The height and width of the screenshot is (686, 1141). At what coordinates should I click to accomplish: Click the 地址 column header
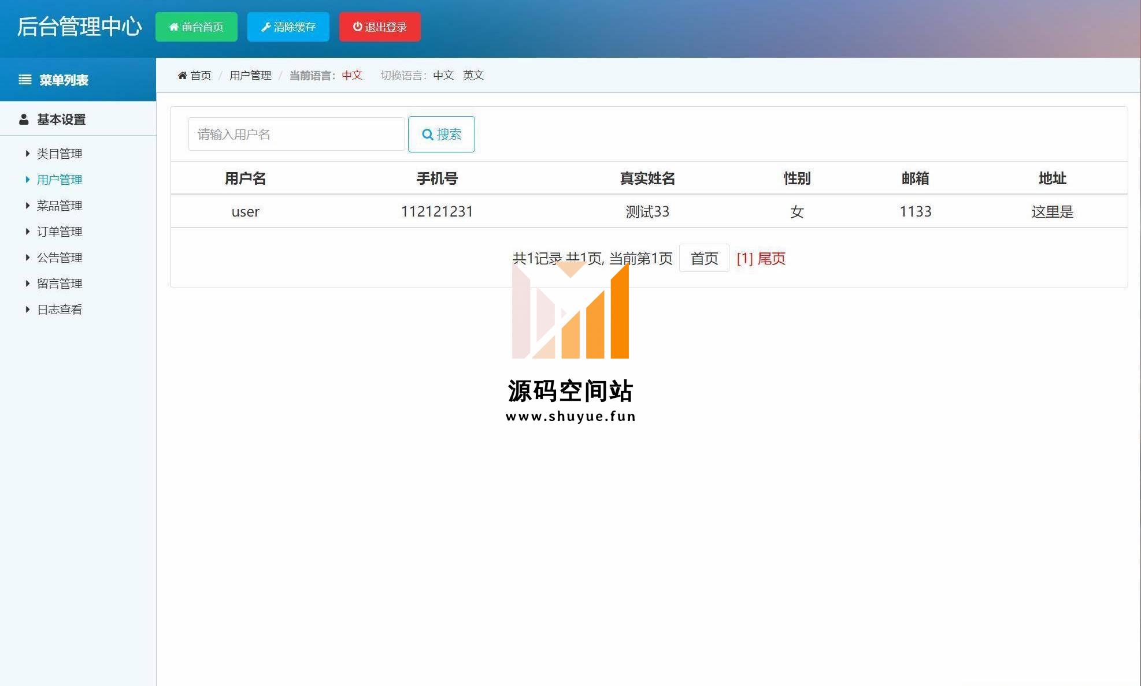coord(1053,178)
